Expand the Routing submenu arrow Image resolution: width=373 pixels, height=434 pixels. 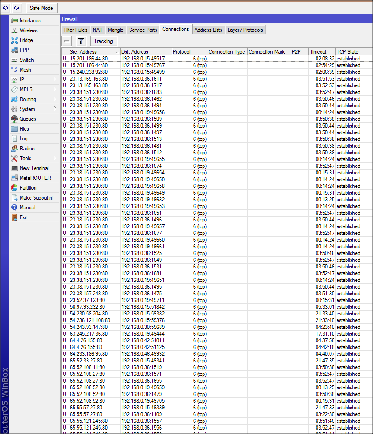click(x=55, y=99)
